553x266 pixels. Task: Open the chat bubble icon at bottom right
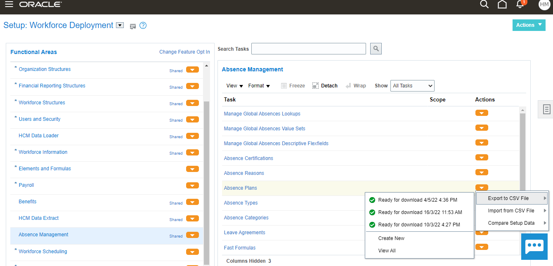pos(534,246)
